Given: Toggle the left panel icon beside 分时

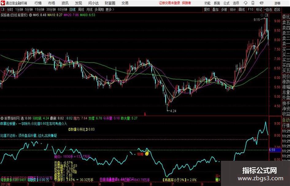Looking at the screenshot, I should tap(2, 9).
